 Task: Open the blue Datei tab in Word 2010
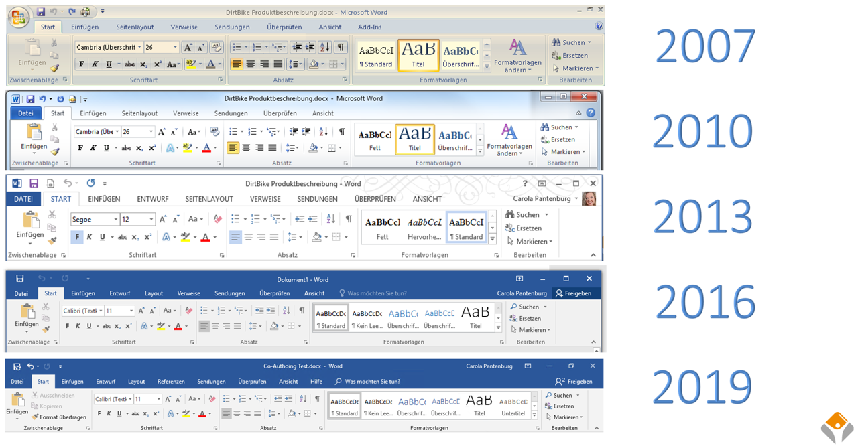[x=25, y=113]
